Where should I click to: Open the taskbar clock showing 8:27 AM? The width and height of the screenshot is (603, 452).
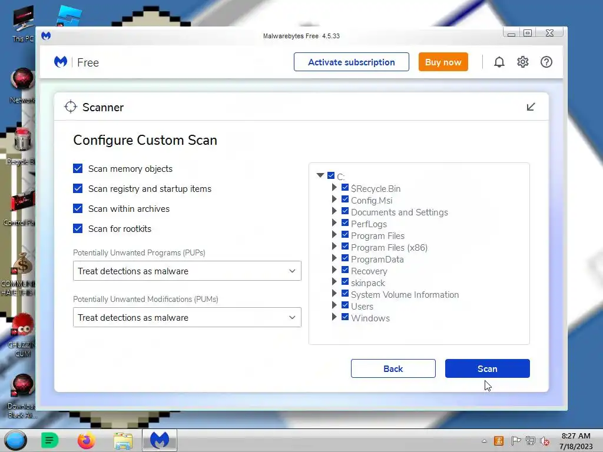click(576, 441)
